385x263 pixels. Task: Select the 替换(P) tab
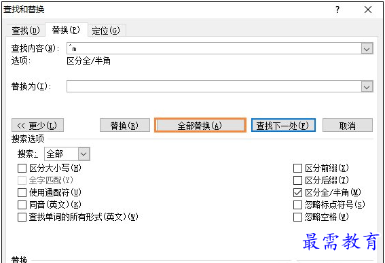[x=66, y=30]
